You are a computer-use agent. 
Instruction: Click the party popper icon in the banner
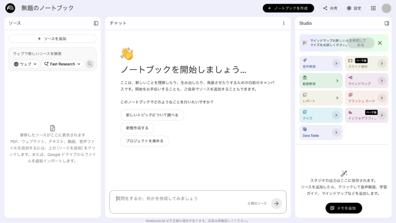point(305,43)
